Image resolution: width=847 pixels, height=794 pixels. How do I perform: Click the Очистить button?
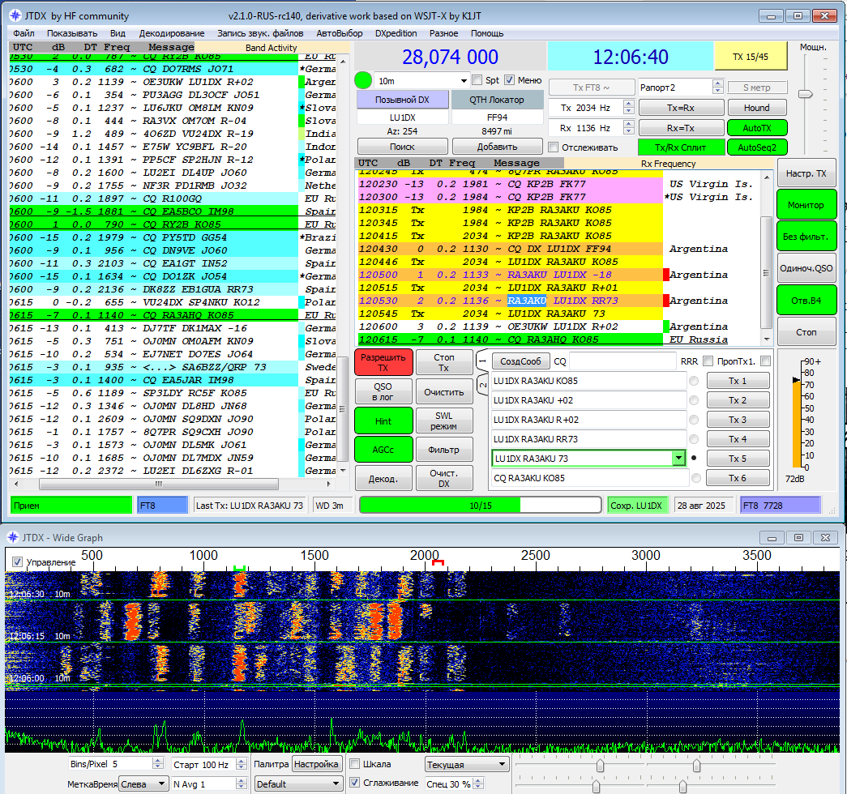click(x=443, y=392)
